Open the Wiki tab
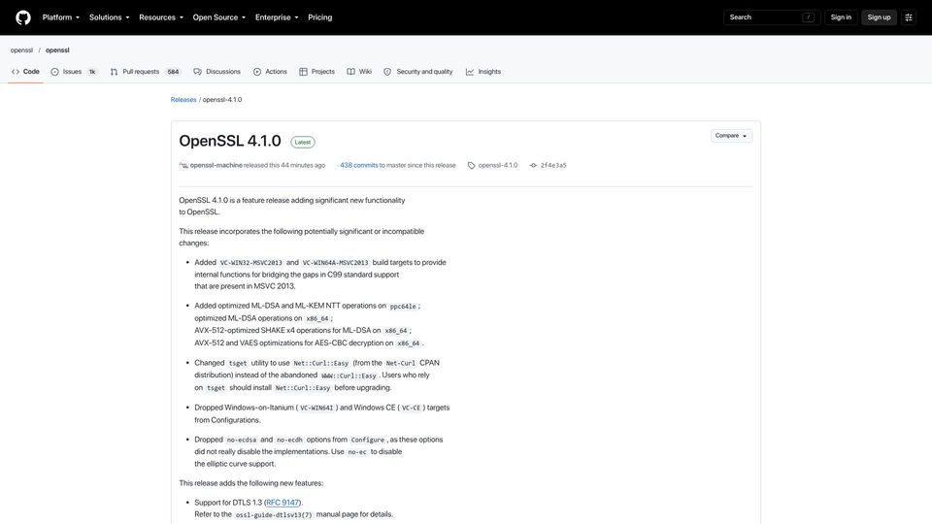The image size is (932, 524). [x=359, y=72]
